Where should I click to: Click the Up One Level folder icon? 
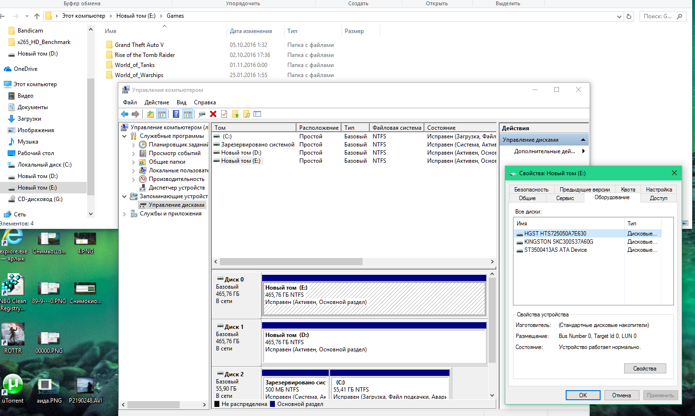150,114
